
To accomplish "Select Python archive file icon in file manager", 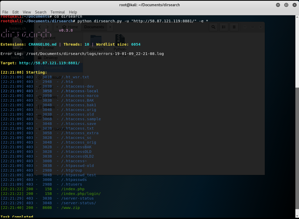I will pos(120,40).
